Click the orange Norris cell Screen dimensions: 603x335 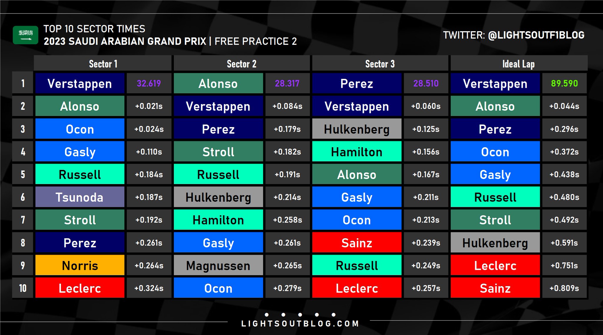coord(80,266)
